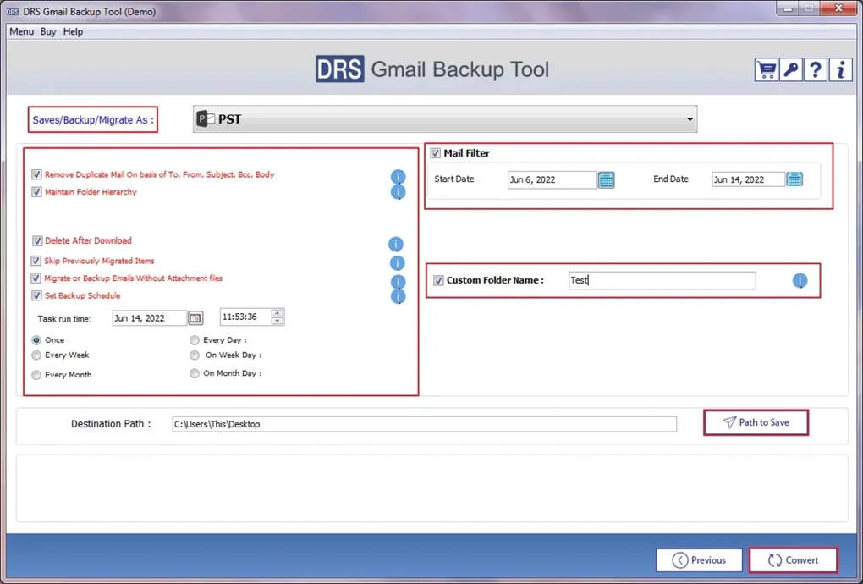This screenshot has height=584, width=863.
Task: Click info icon for Set Backup Schedule
Action: coord(398,297)
